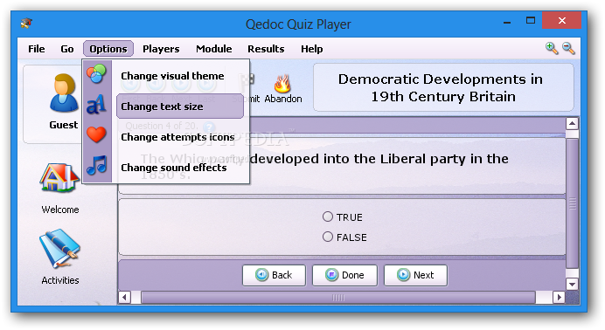Select the TRUE answer option
This screenshot has width=605, height=330.
tap(343, 217)
